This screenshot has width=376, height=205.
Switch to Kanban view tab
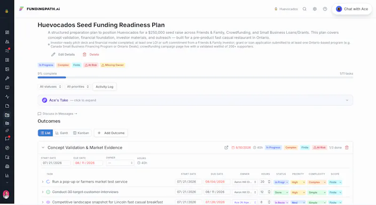pyautogui.click(x=81, y=133)
